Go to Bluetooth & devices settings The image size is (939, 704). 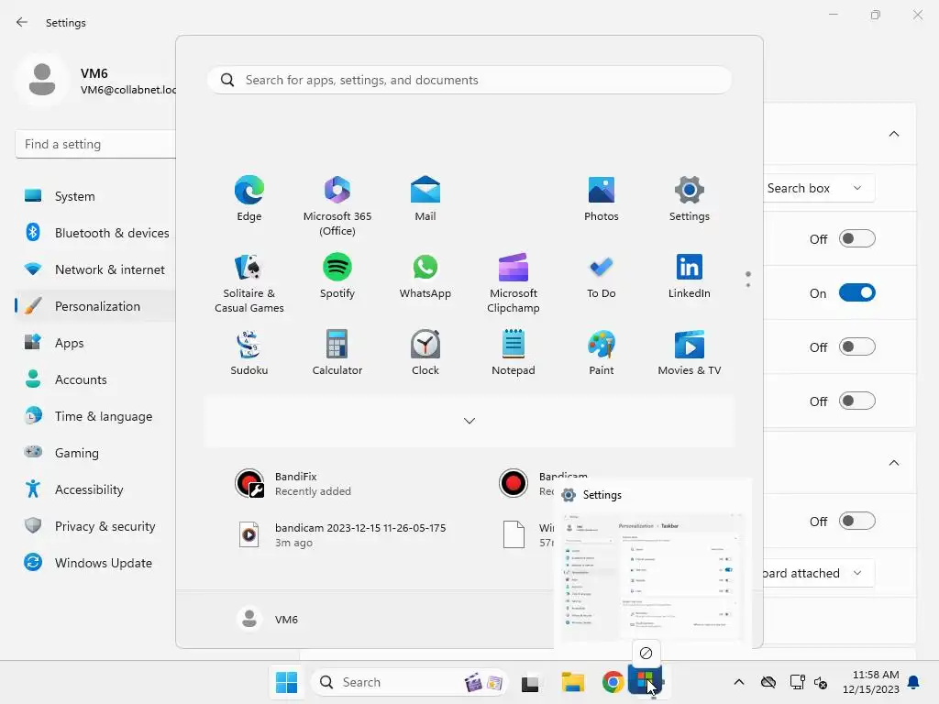[x=95, y=232]
